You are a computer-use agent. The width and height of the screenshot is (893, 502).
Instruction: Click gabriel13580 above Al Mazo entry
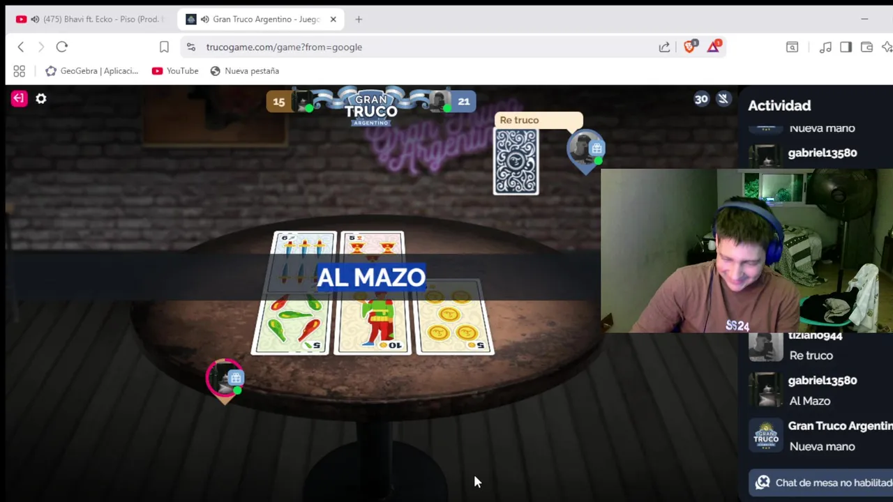click(x=823, y=381)
